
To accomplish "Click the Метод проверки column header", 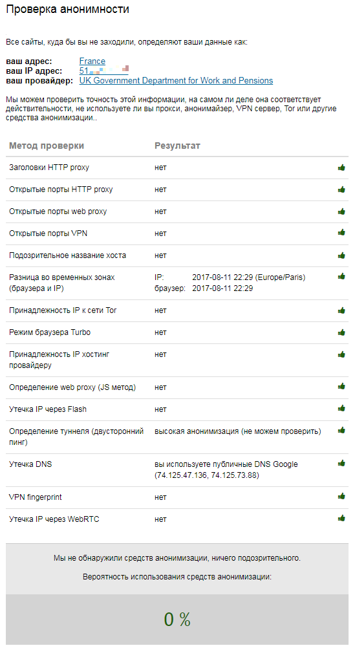I will pyautogui.click(x=47, y=146).
